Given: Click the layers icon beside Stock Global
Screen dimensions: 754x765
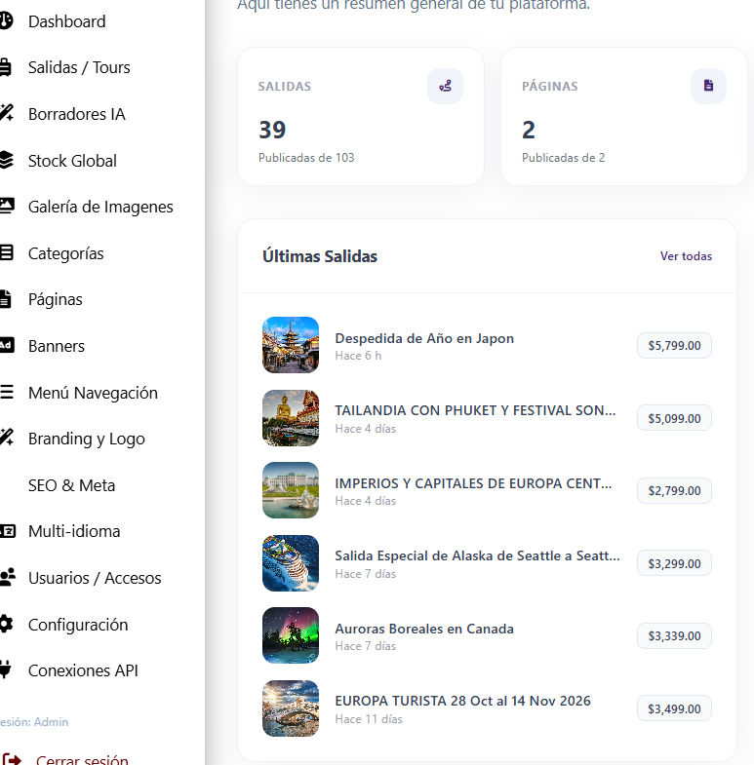Looking at the screenshot, I should point(7,160).
